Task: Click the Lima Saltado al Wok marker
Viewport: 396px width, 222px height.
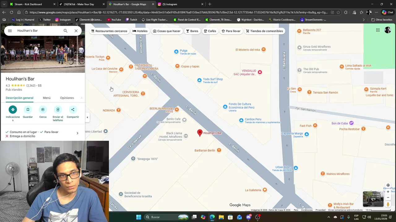Action: click(342, 66)
